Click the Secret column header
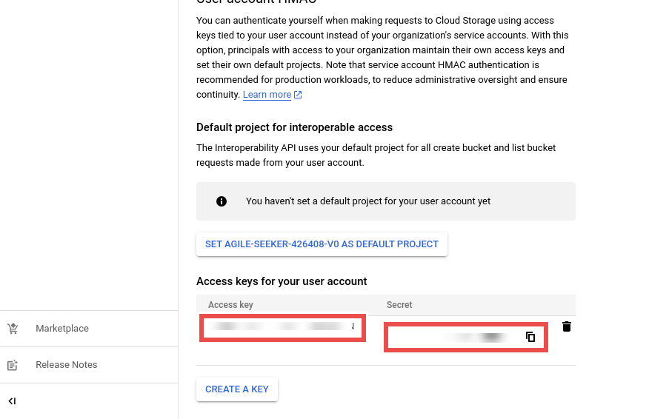 399,305
